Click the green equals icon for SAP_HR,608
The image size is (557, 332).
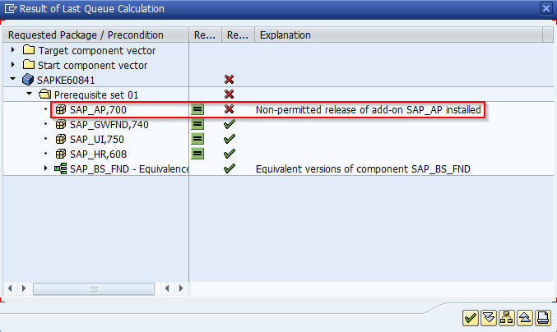click(197, 154)
